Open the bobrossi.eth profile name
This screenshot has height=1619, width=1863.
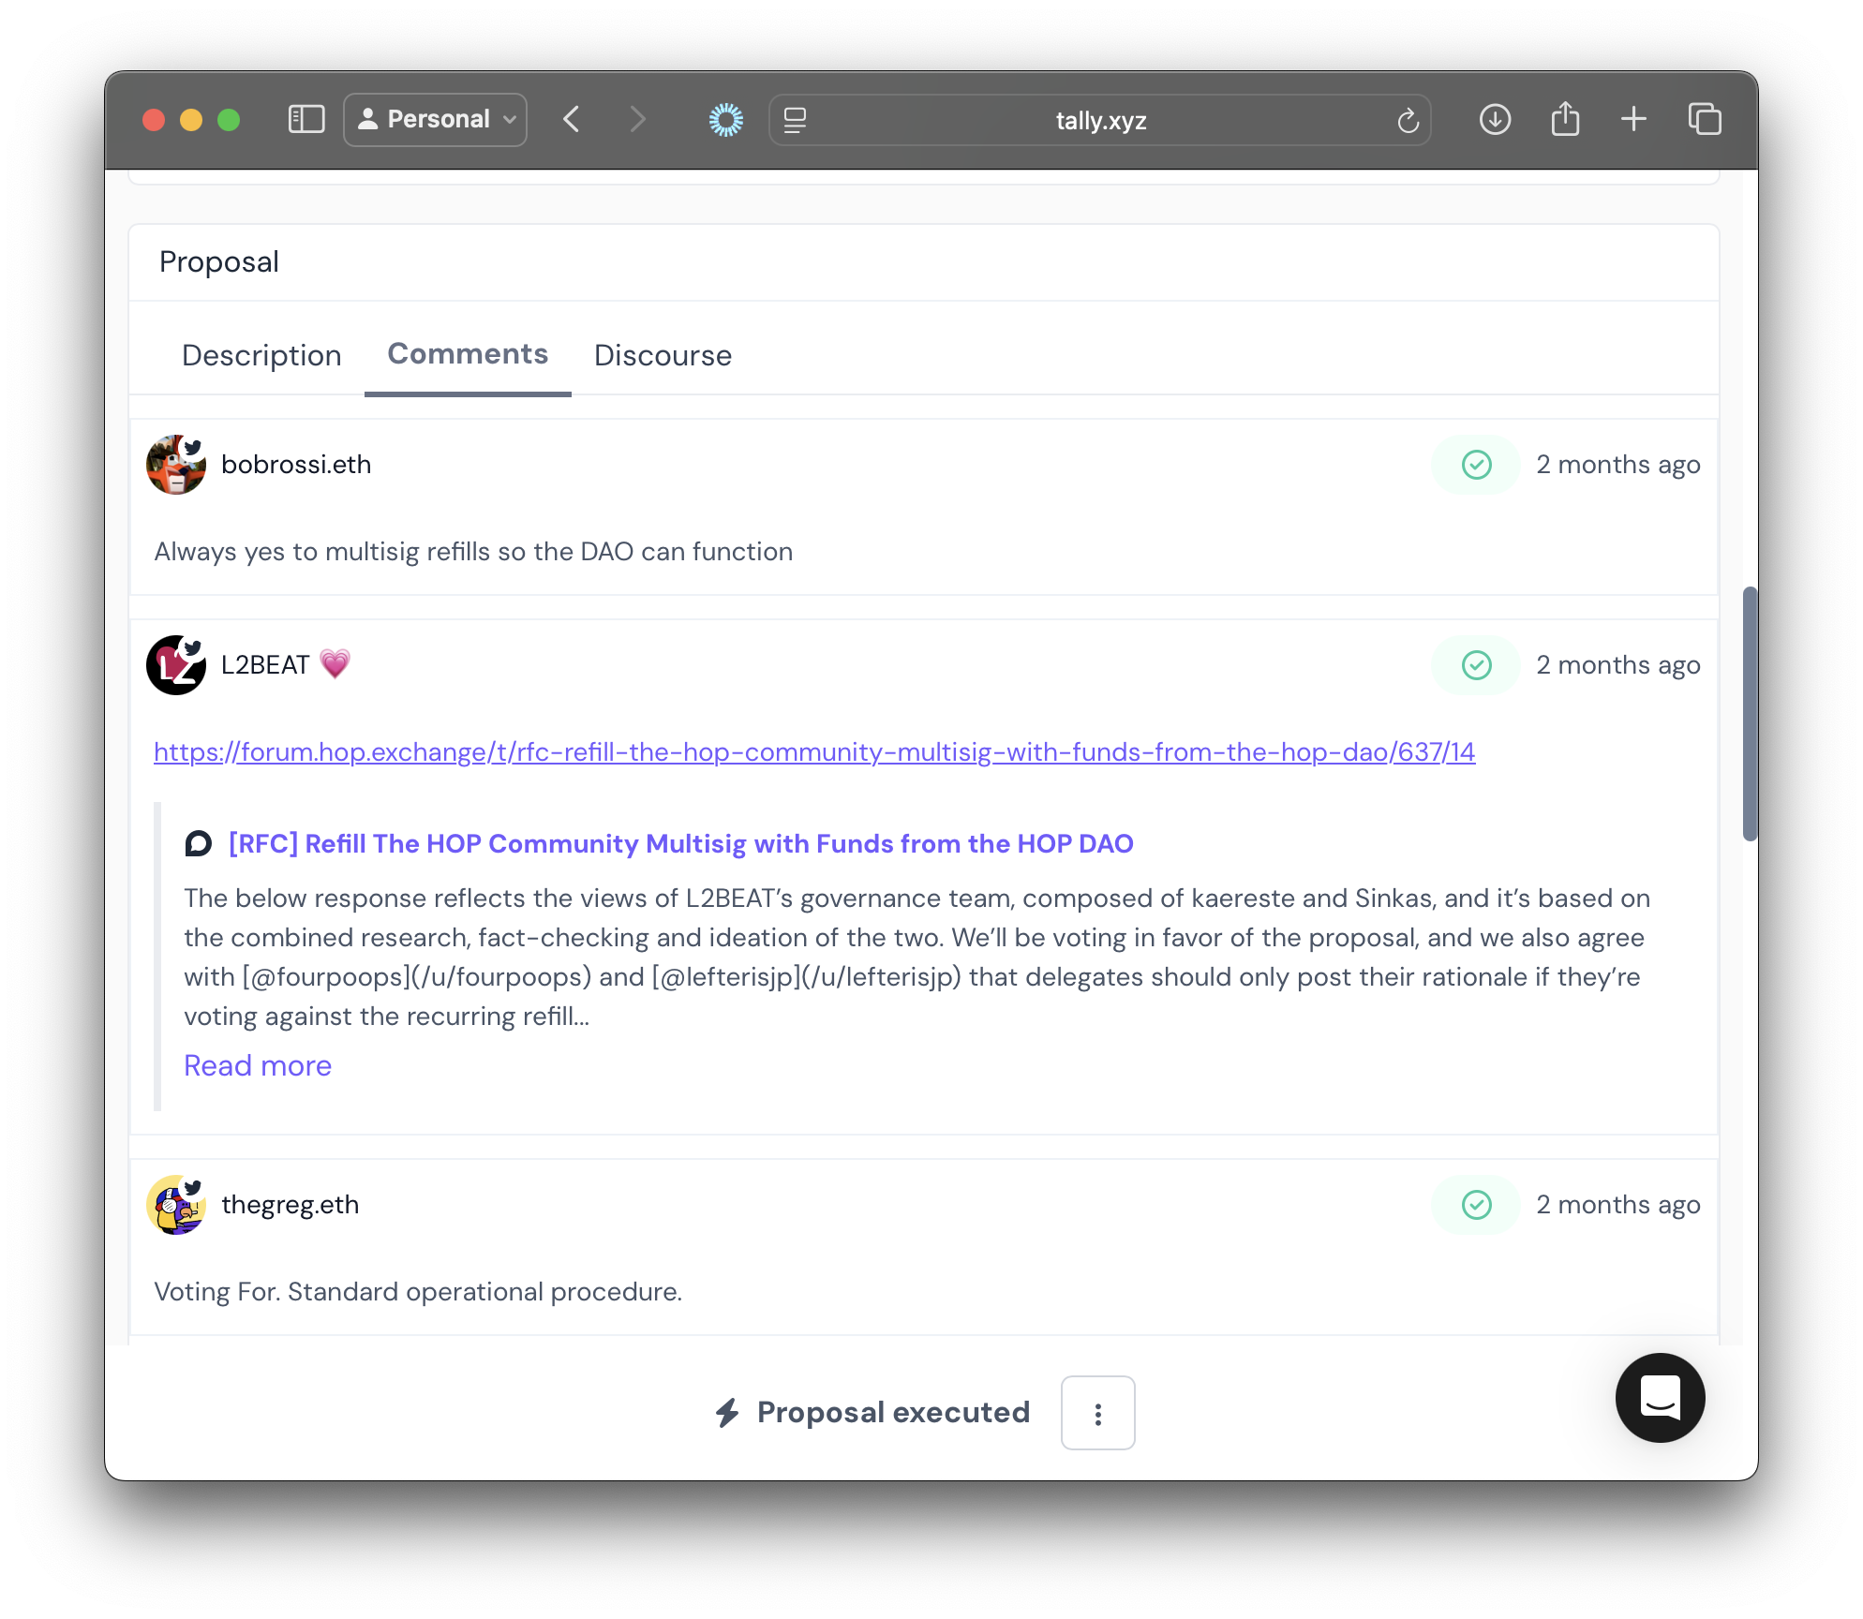(296, 465)
